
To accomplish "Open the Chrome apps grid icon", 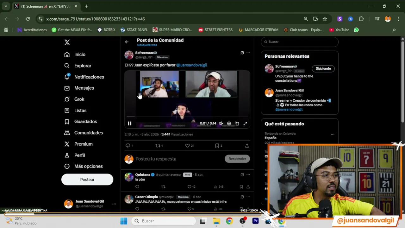I will (6, 30).
